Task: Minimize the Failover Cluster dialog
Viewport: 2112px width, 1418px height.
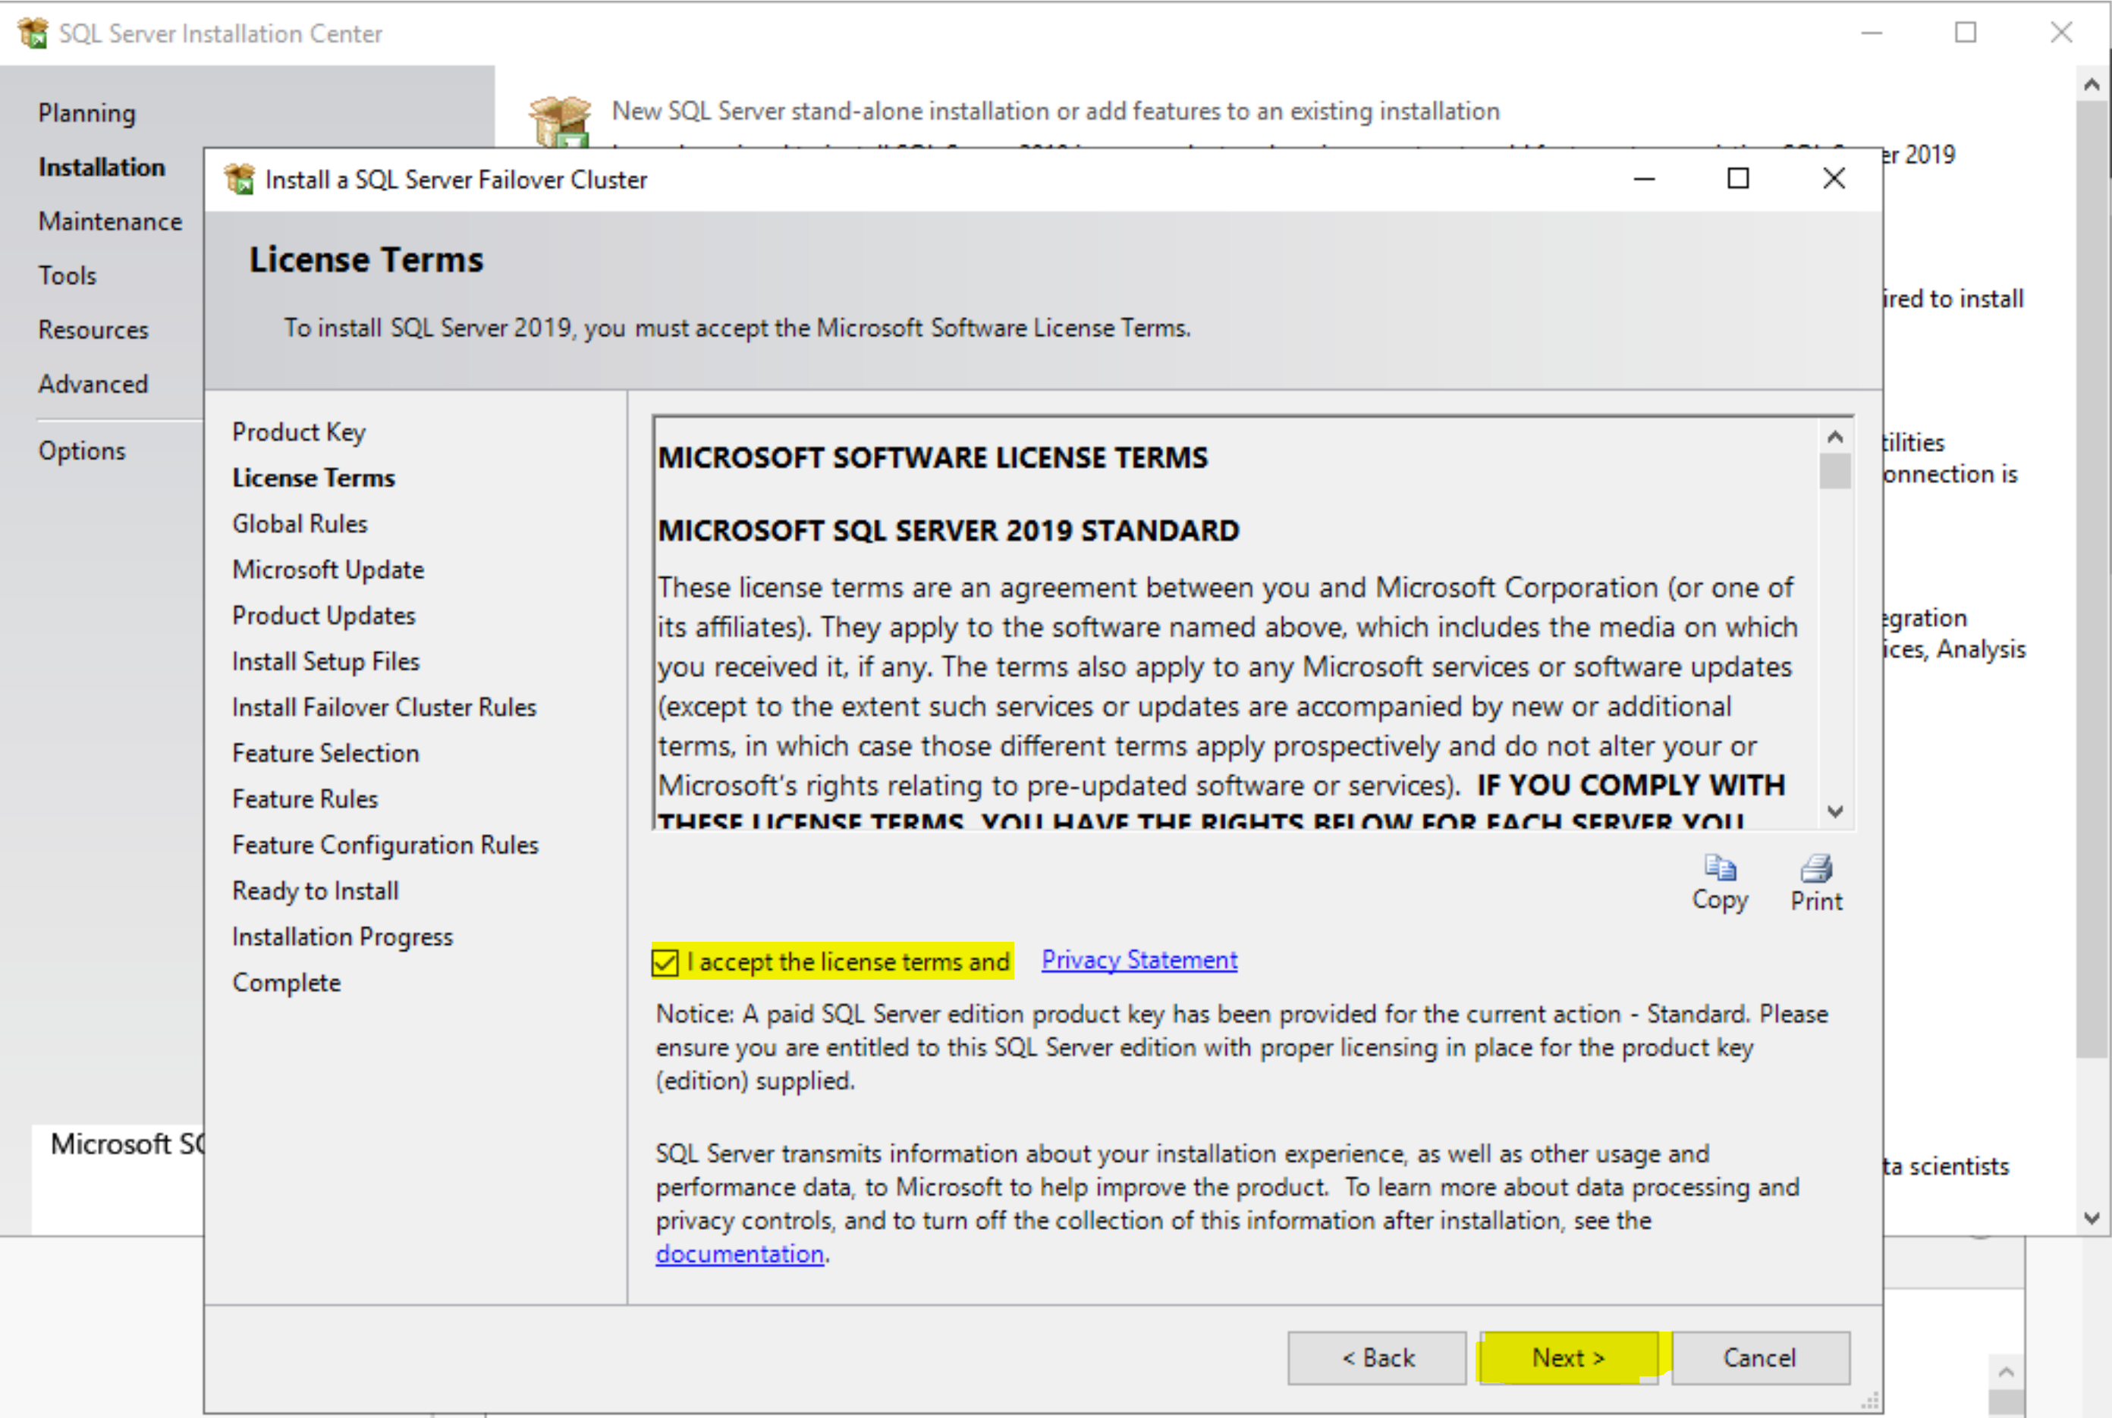Action: click(1643, 178)
